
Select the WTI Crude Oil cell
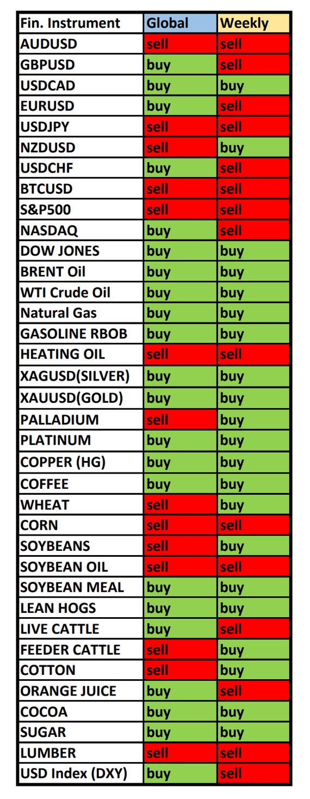[x=80, y=292]
